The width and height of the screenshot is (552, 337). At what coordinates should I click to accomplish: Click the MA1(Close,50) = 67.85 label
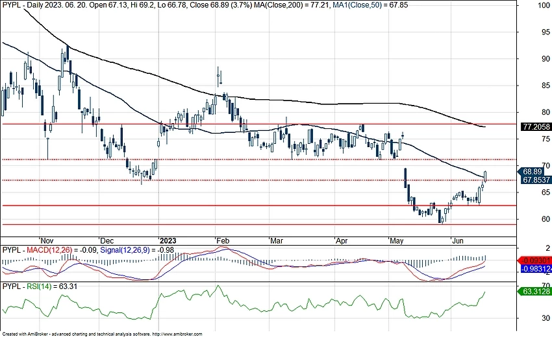(x=370, y=5)
